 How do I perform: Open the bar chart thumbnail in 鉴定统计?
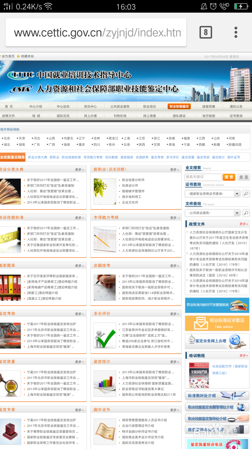pos(105,384)
